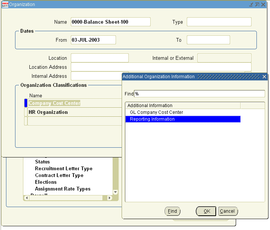Click the Internal Address field
Screen dimensions: 270x230
coord(96,76)
